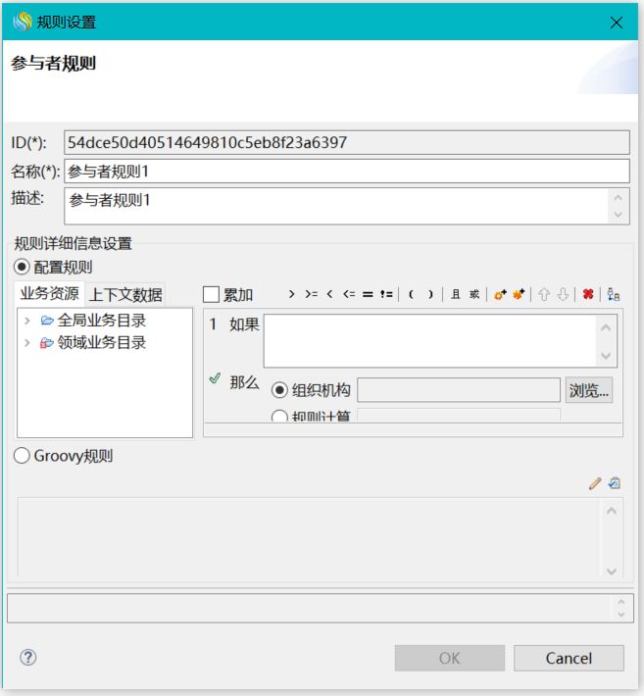Insert the less-than-or-equal (<=) operator

pyautogui.click(x=348, y=294)
